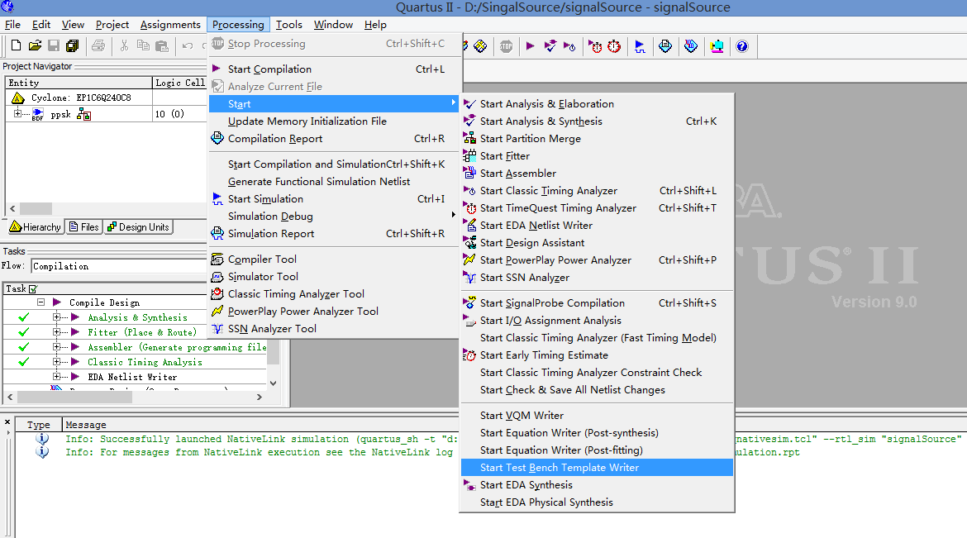Screen dimensions: 967x538
Task: Expand the ppsk entity tree node
Action: tap(18, 113)
